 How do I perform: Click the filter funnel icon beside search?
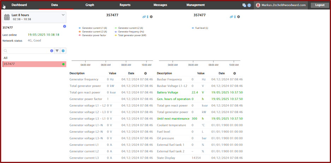tap(57, 51)
